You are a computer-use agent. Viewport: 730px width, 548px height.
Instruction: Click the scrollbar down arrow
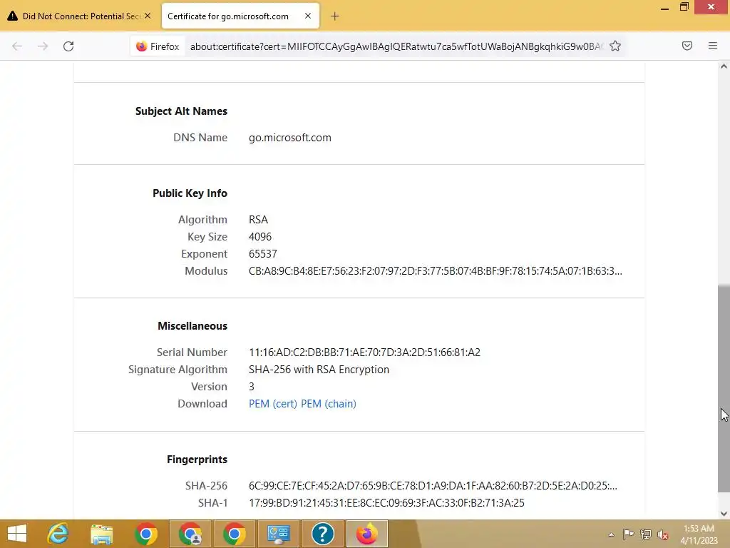724,514
